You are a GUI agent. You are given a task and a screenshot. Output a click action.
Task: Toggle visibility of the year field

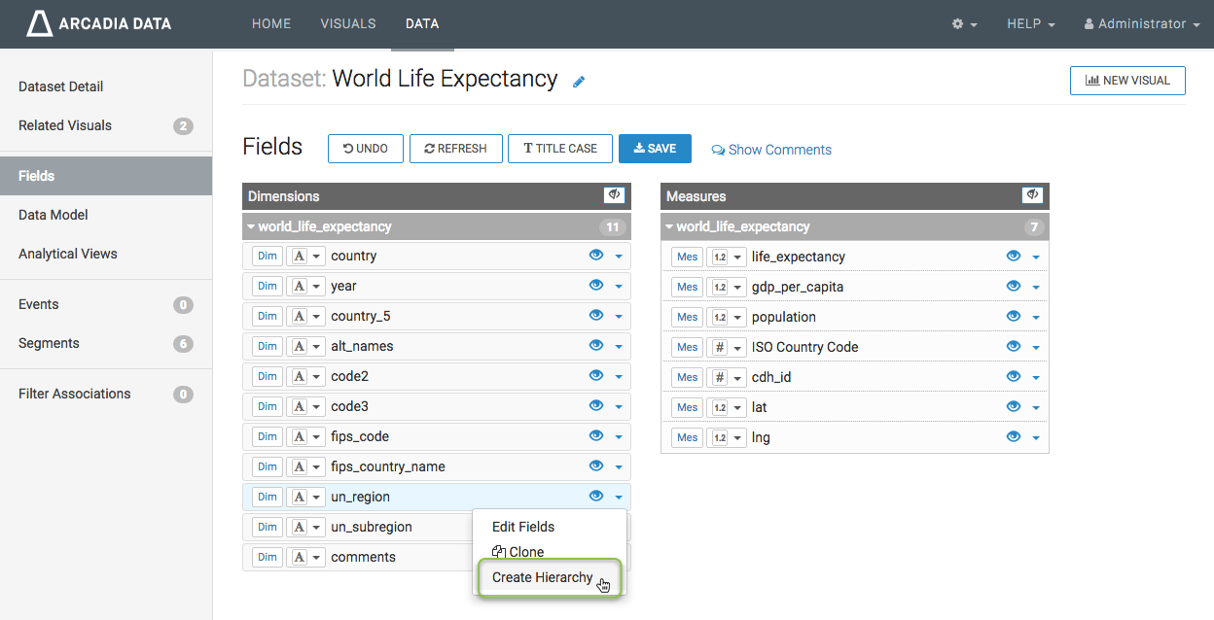coord(596,286)
